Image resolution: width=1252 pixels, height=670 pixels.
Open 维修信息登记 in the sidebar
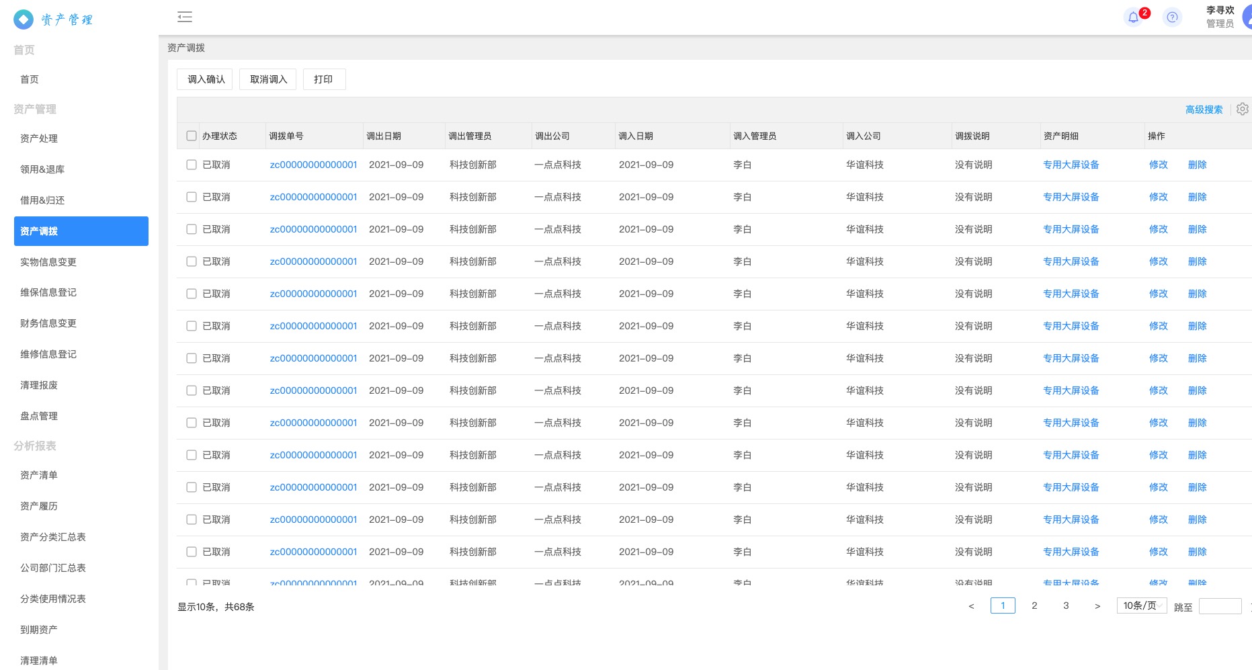click(48, 354)
